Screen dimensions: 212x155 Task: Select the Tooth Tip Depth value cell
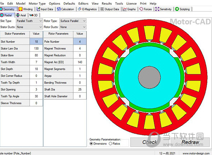(x=36, y=82)
